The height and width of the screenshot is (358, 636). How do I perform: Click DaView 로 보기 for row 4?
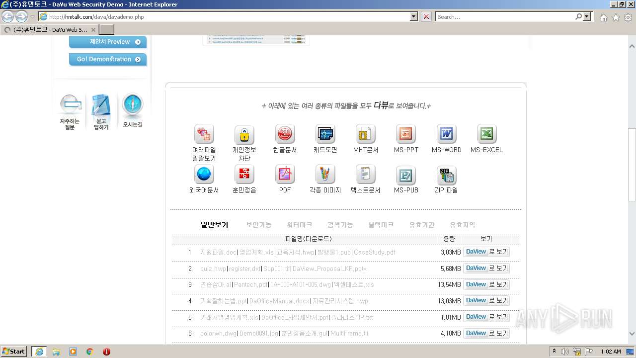pyautogui.click(x=486, y=301)
